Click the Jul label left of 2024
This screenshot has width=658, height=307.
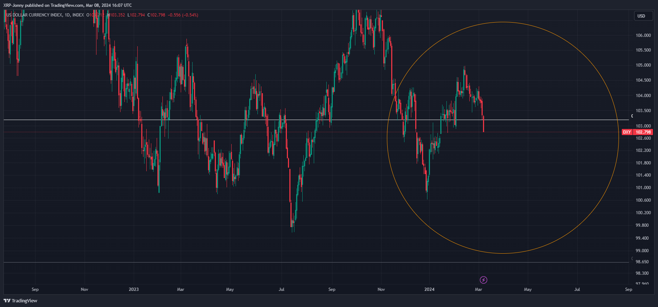[x=281, y=289]
